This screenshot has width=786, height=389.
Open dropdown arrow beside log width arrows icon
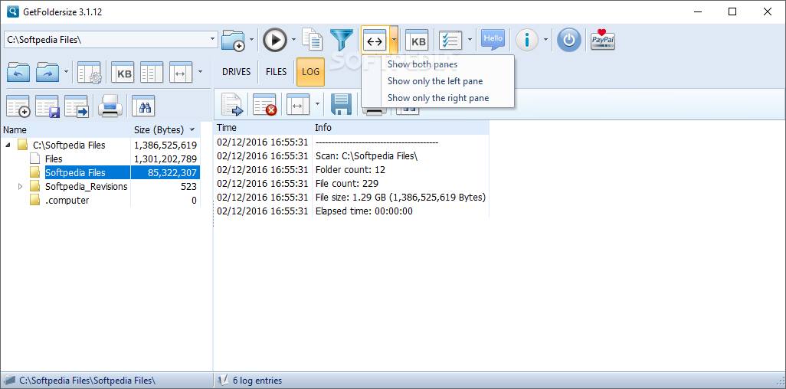click(317, 104)
